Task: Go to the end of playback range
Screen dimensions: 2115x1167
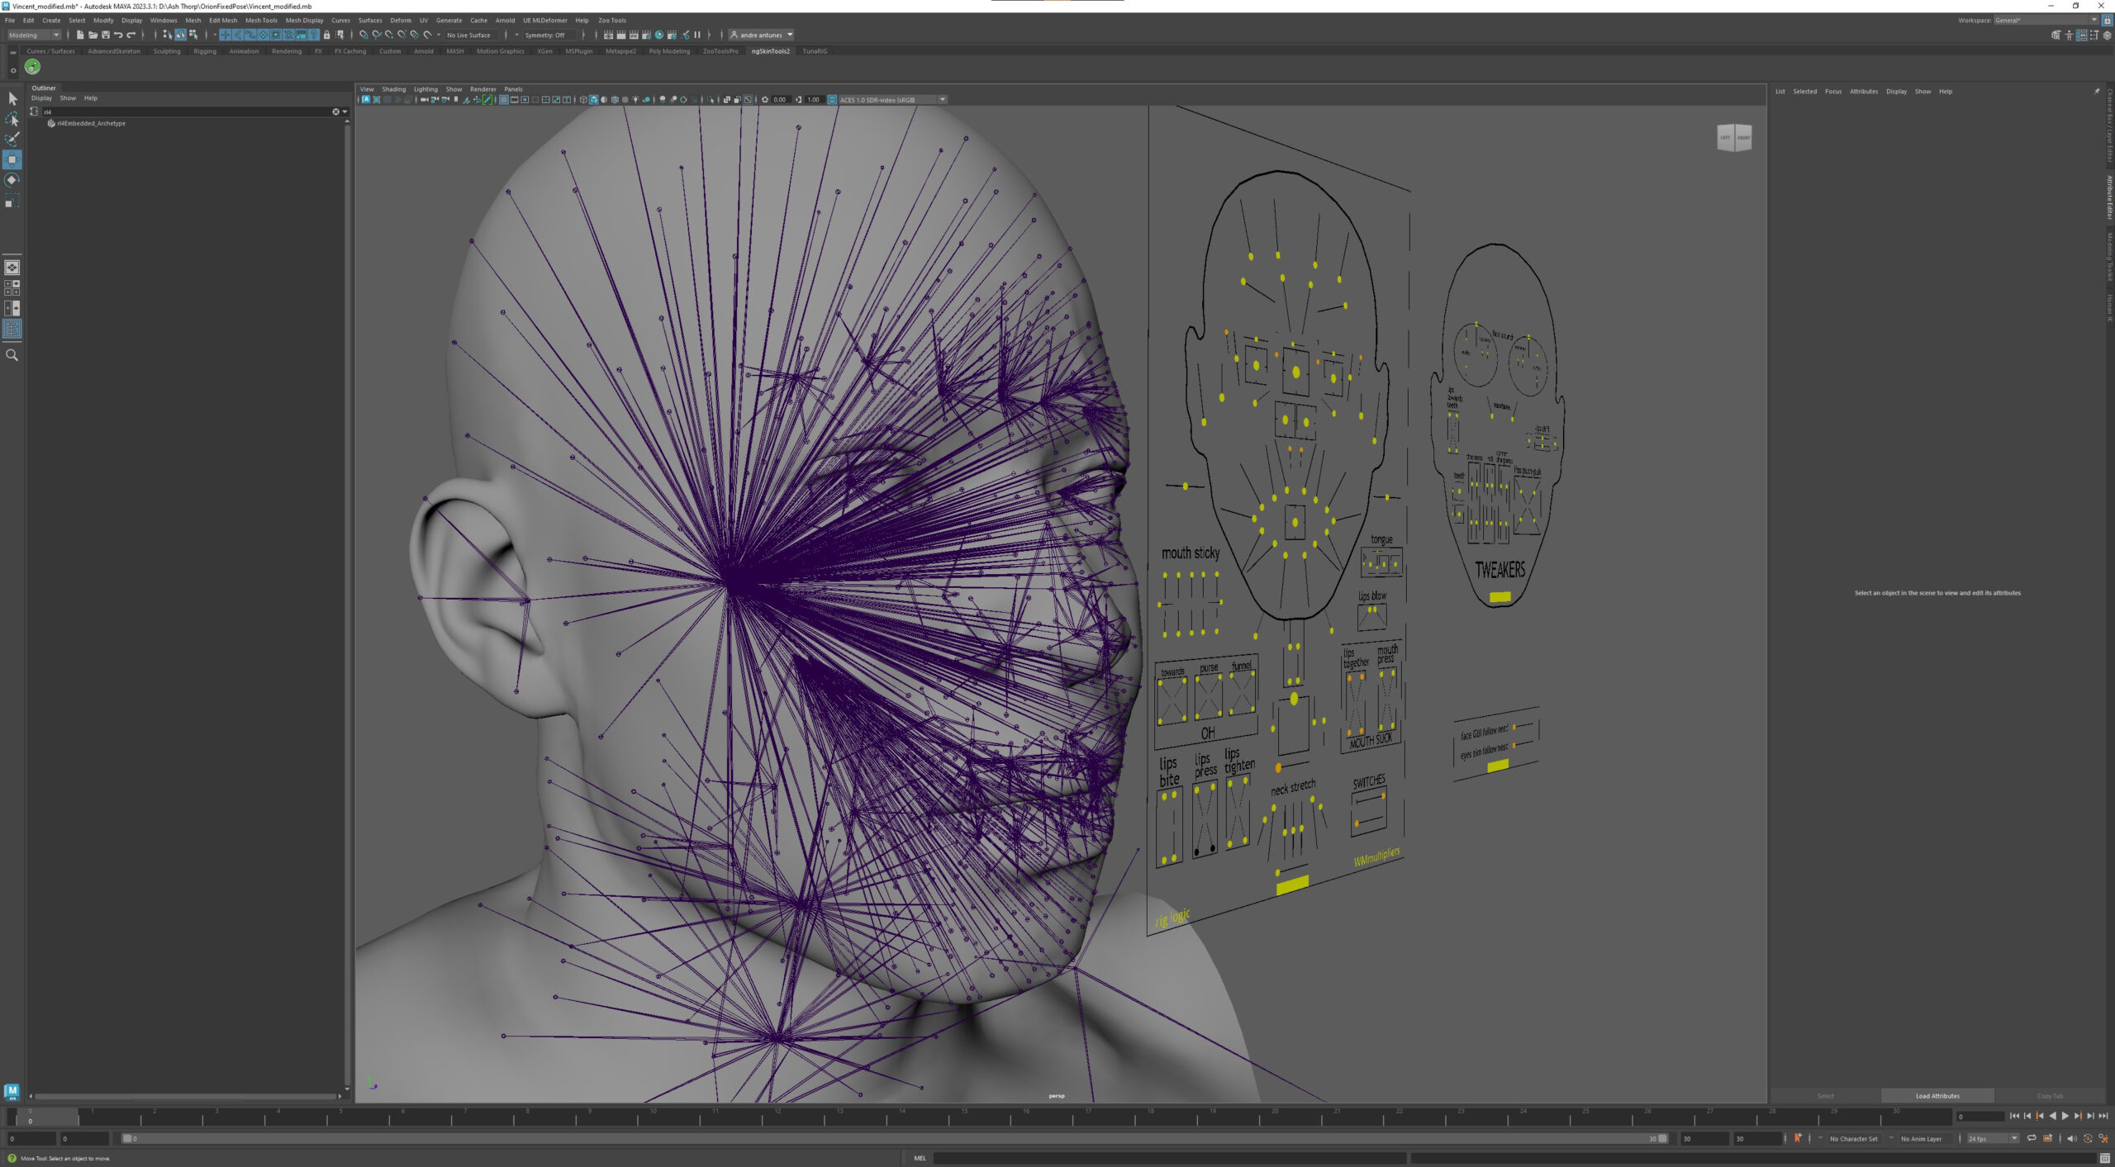Action: tap(2103, 1116)
